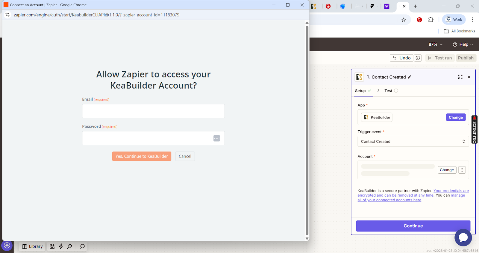Expand the Help dropdown menu
The width and height of the screenshot is (479, 253).
pos(463,44)
